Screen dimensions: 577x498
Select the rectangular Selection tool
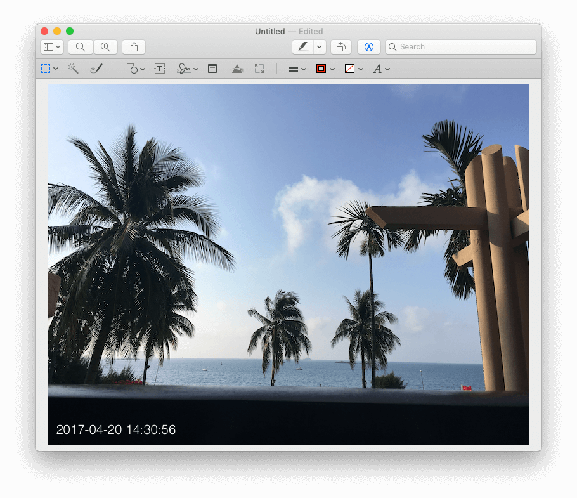pos(46,68)
